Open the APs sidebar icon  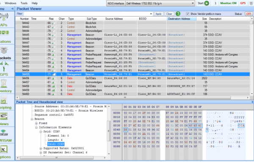[x=4, y=17]
